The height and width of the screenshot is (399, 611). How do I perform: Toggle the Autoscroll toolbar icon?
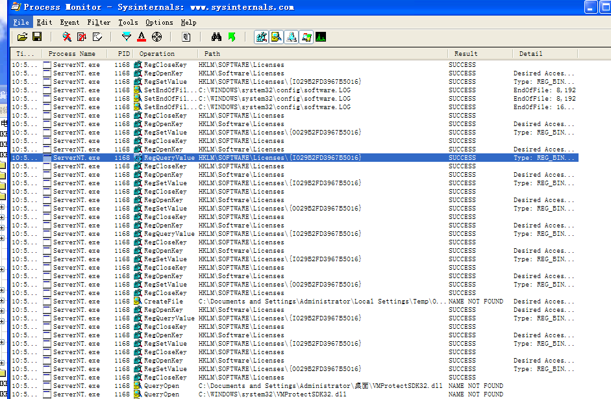(x=82, y=37)
